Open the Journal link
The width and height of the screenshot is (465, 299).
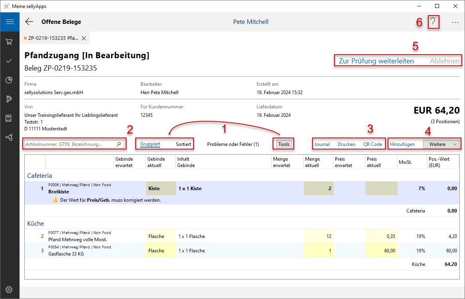322,144
